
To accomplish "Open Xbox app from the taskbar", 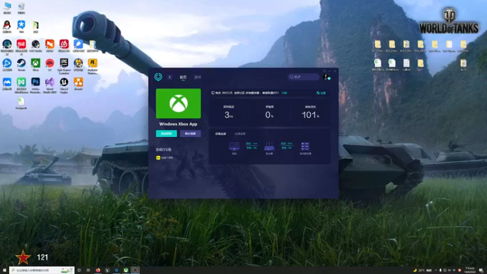I will click(x=126, y=270).
